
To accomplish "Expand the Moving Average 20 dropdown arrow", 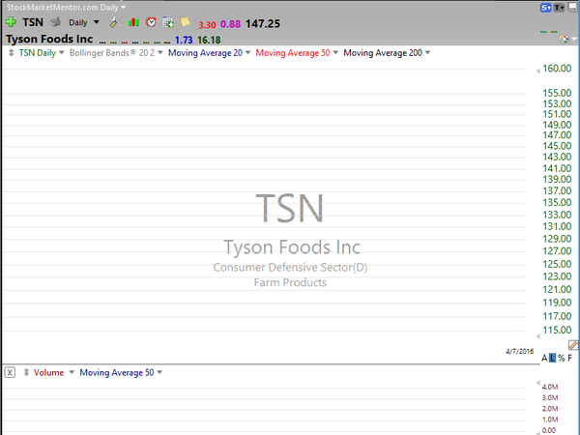I will coord(247,53).
